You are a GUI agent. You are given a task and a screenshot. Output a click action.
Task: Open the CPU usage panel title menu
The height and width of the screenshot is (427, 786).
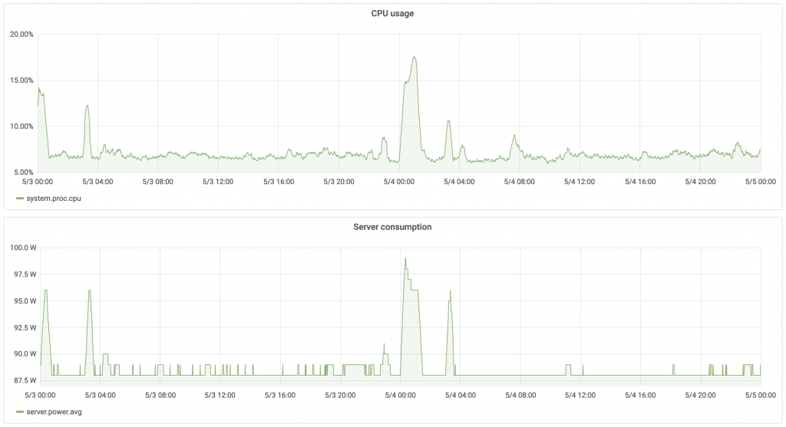point(392,13)
